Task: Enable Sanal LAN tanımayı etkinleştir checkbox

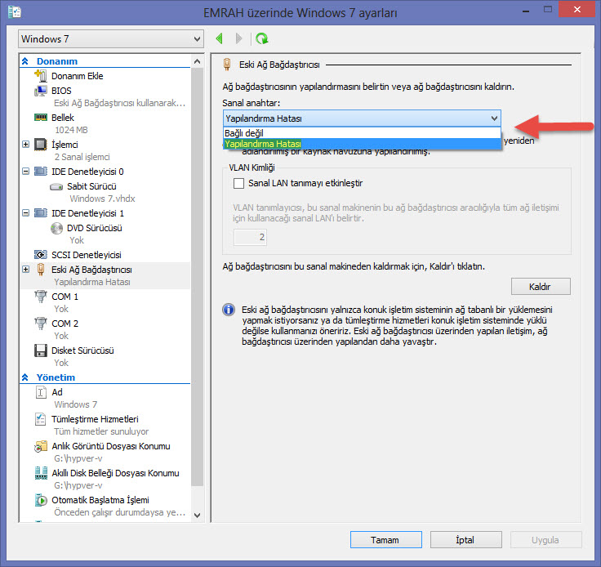Action: (x=238, y=183)
